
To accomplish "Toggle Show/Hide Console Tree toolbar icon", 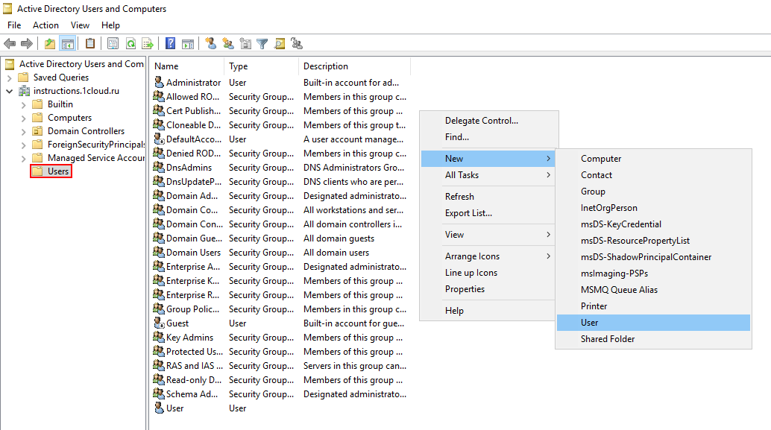I will [67, 43].
